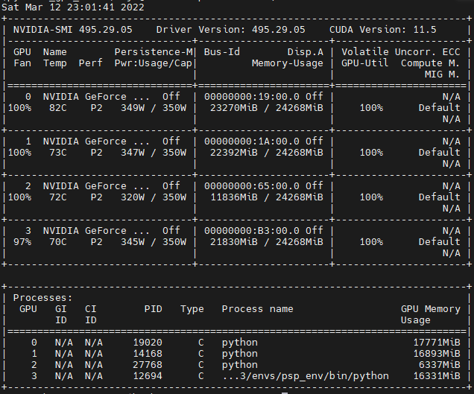Click process PID "19020"
The width and height of the screenshot is (474, 394).
[x=148, y=343]
